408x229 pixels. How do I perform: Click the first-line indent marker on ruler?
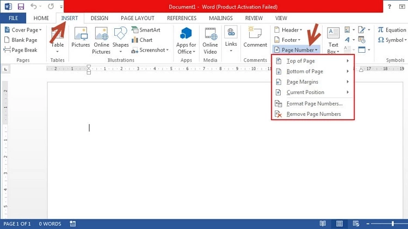89,67
